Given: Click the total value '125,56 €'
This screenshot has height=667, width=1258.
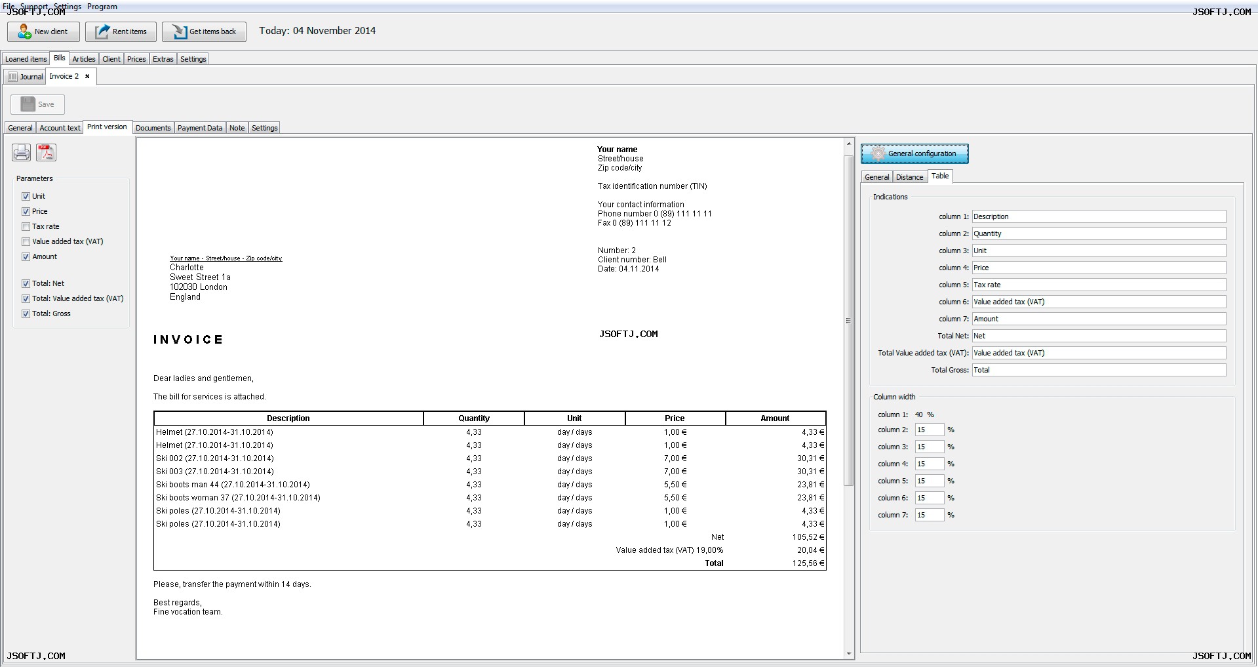Looking at the screenshot, I should (x=808, y=563).
